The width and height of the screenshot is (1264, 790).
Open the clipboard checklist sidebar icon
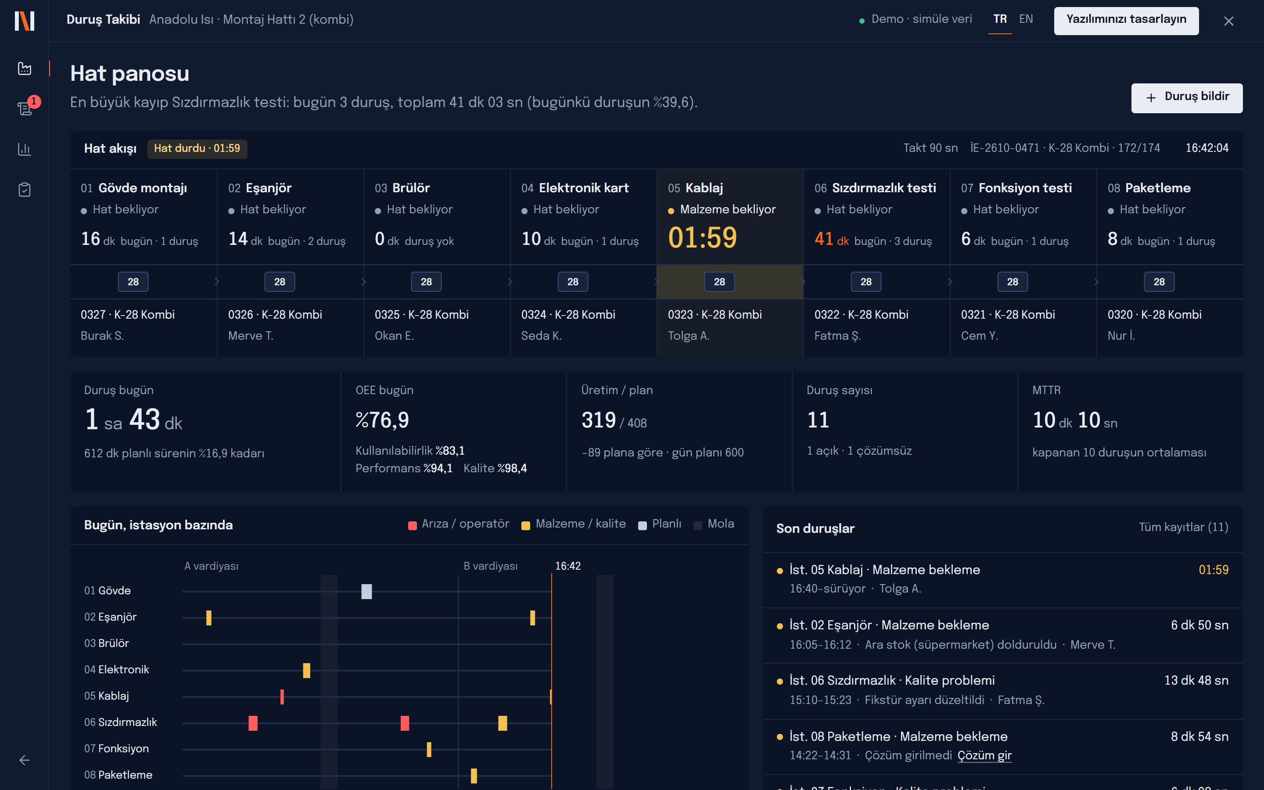tap(25, 189)
